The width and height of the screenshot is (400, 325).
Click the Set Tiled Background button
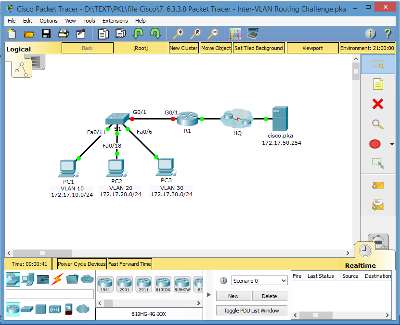pos(258,48)
